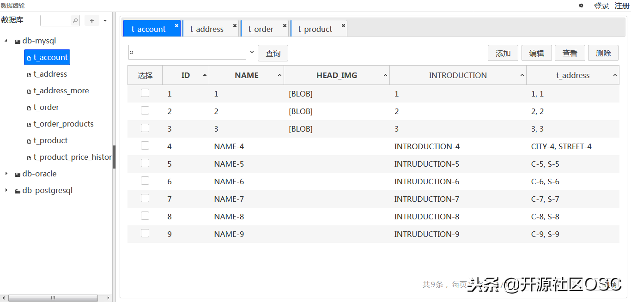
Task: Close the t_order tab
Action: click(x=285, y=26)
